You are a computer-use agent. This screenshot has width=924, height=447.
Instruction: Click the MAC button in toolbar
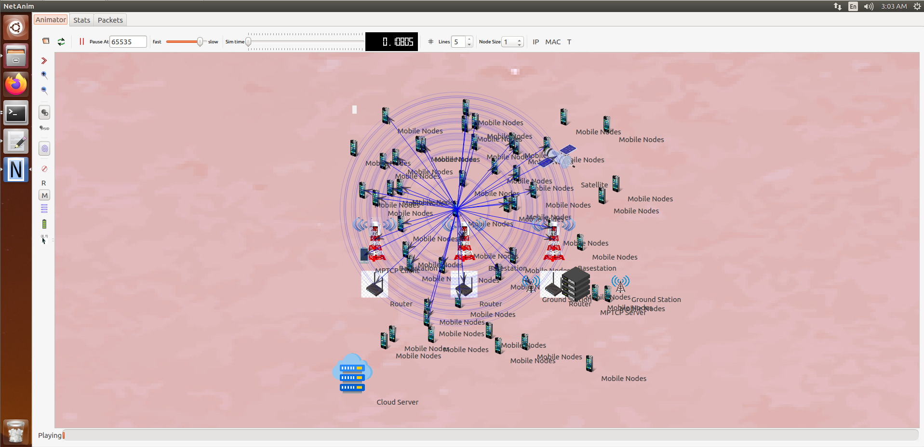(553, 42)
